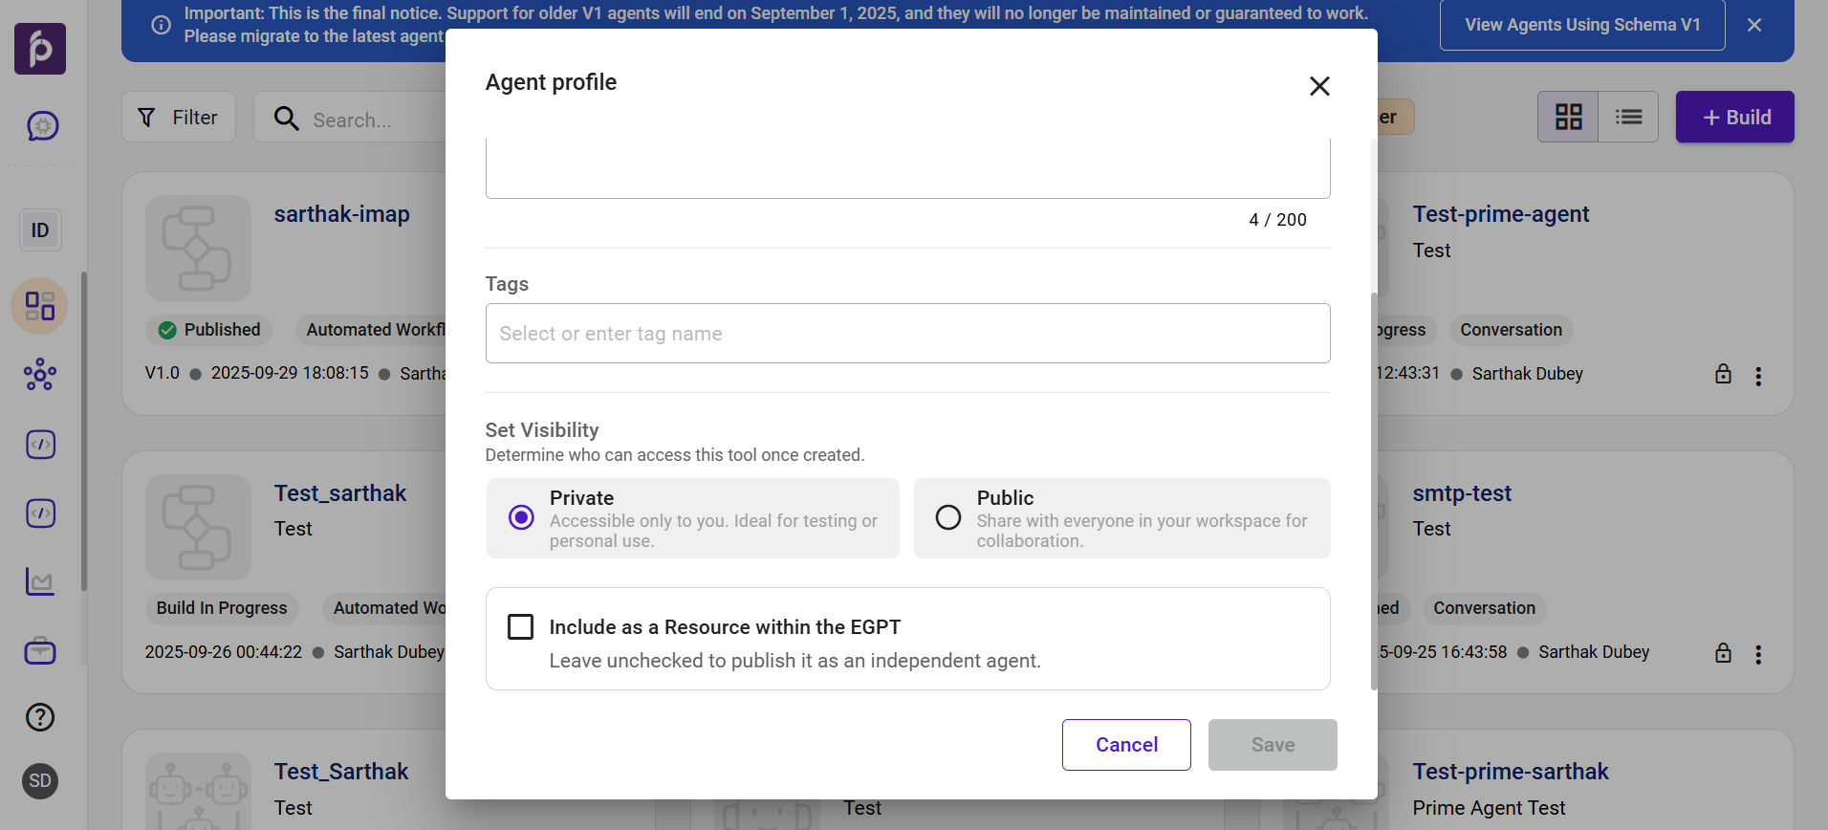Switch to grid view layout
The image size is (1828, 830).
click(x=1568, y=118)
